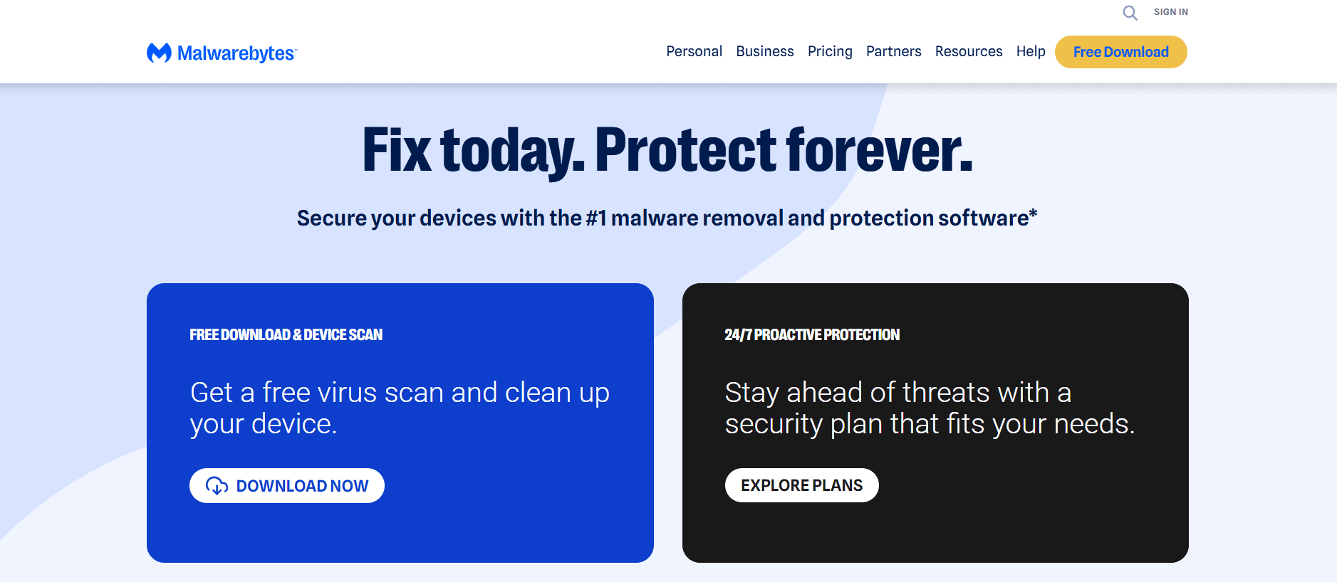The height and width of the screenshot is (582, 1337).
Task: Click DOWNLOAD NOW to get a free scan
Action: [286, 485]
